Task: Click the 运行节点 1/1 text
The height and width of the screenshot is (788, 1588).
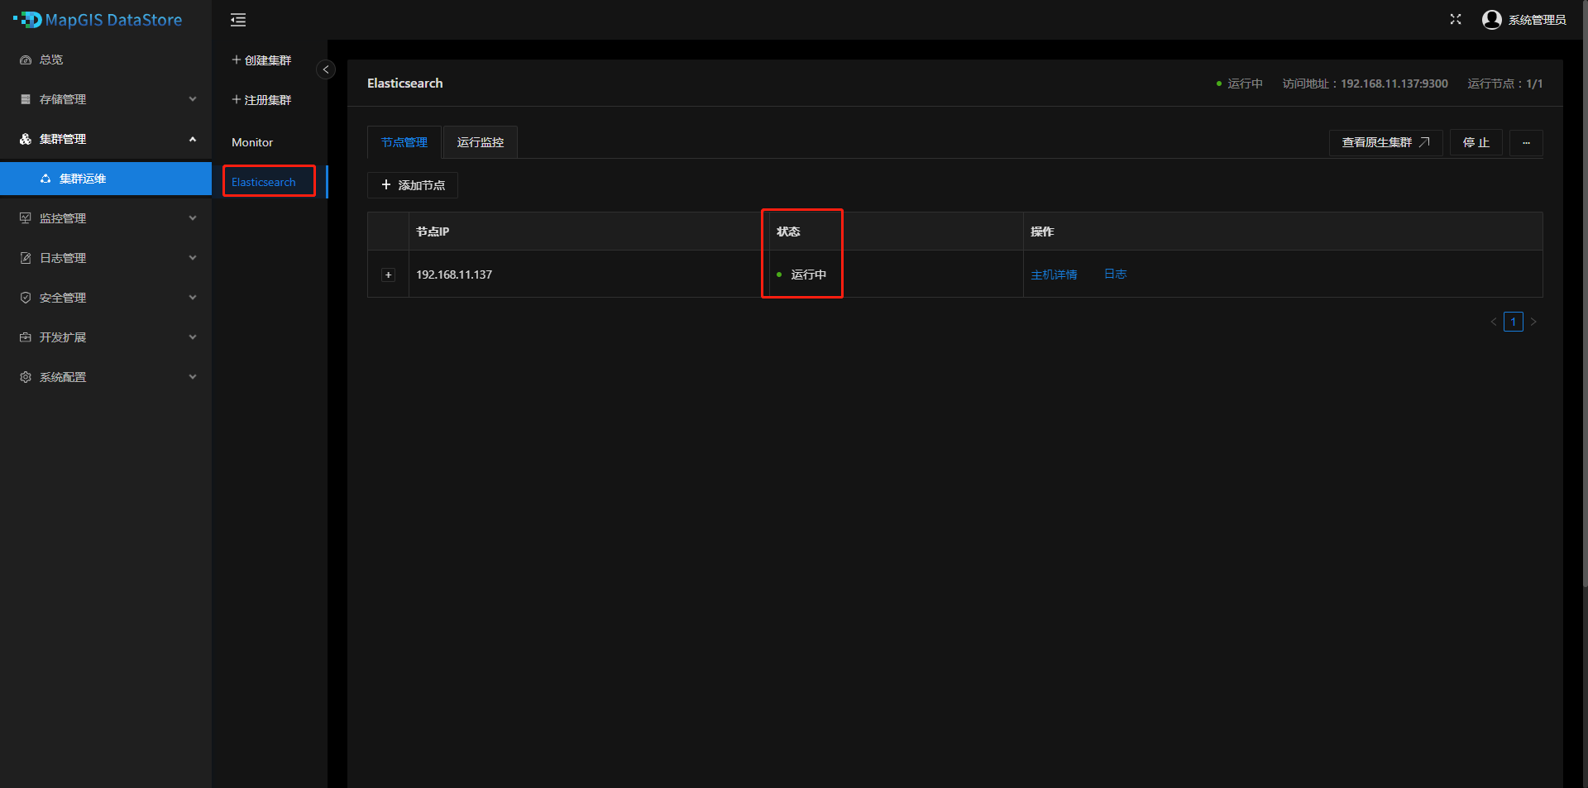Action: tap(1505, 84)
